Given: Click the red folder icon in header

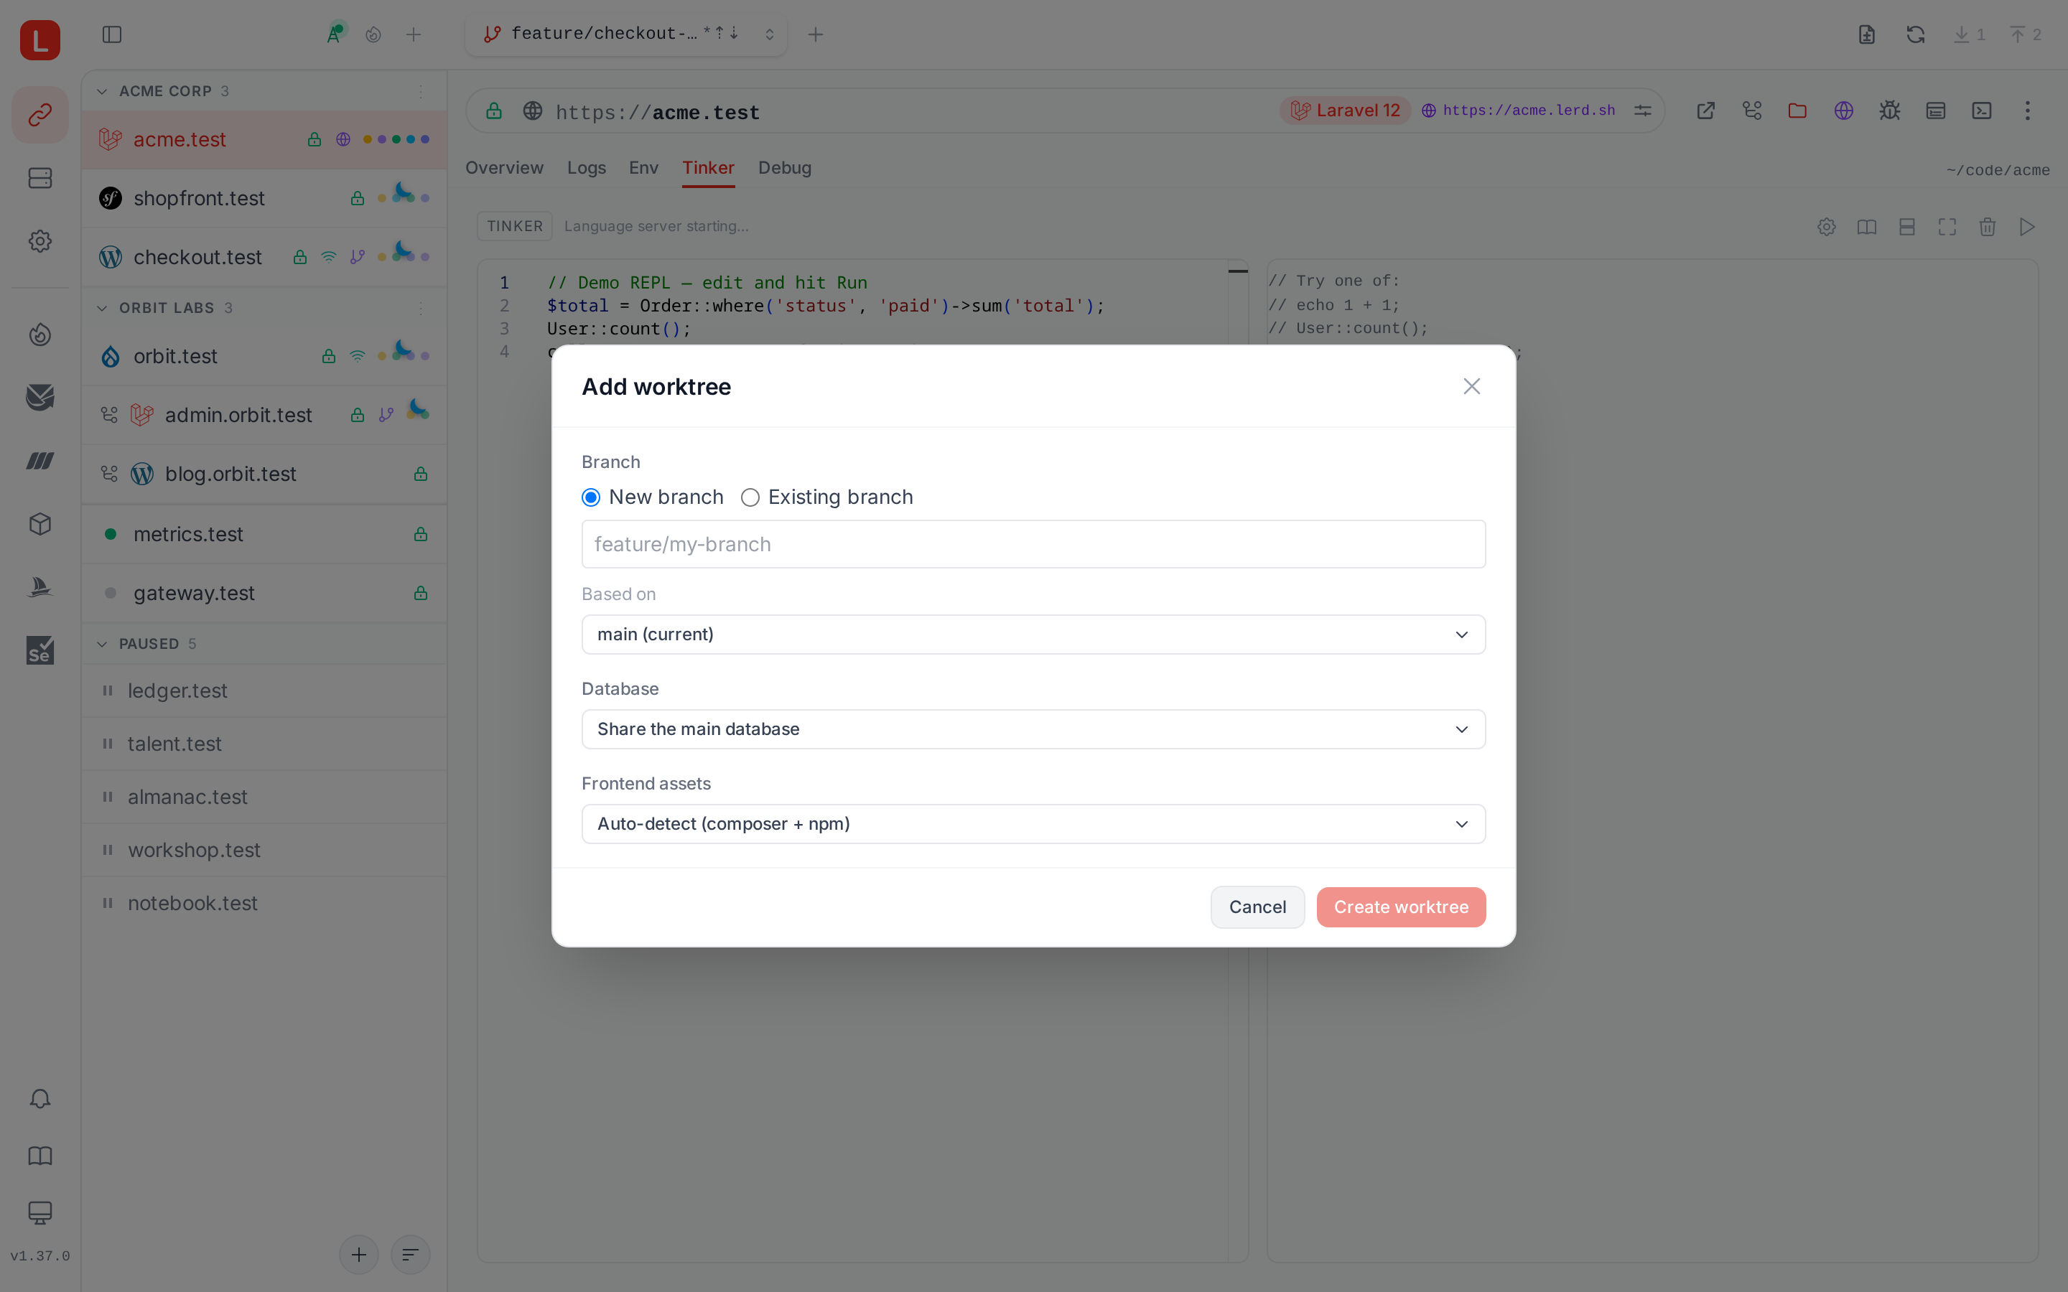Looking at the screenshot, I should (1797, 111).
